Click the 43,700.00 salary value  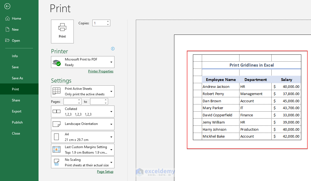tap(291, 108)
